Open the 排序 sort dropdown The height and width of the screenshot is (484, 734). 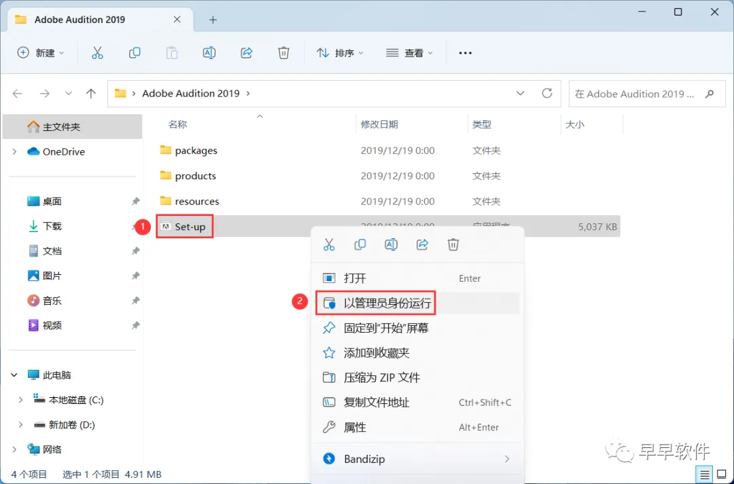point(340,53)
